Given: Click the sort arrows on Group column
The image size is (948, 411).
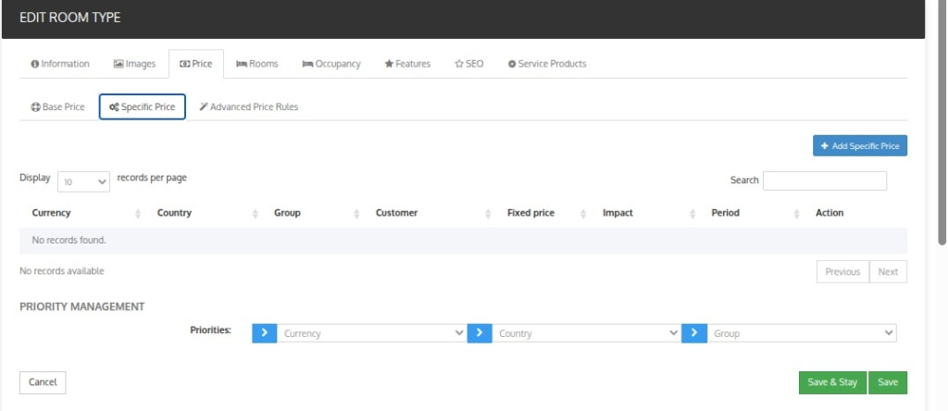Looking at the screenshot, I should pyautogui.click(x=356, y=213).
